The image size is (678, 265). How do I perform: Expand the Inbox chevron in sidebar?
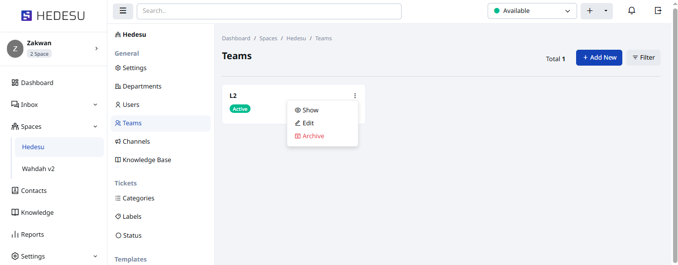pos(95,105)
